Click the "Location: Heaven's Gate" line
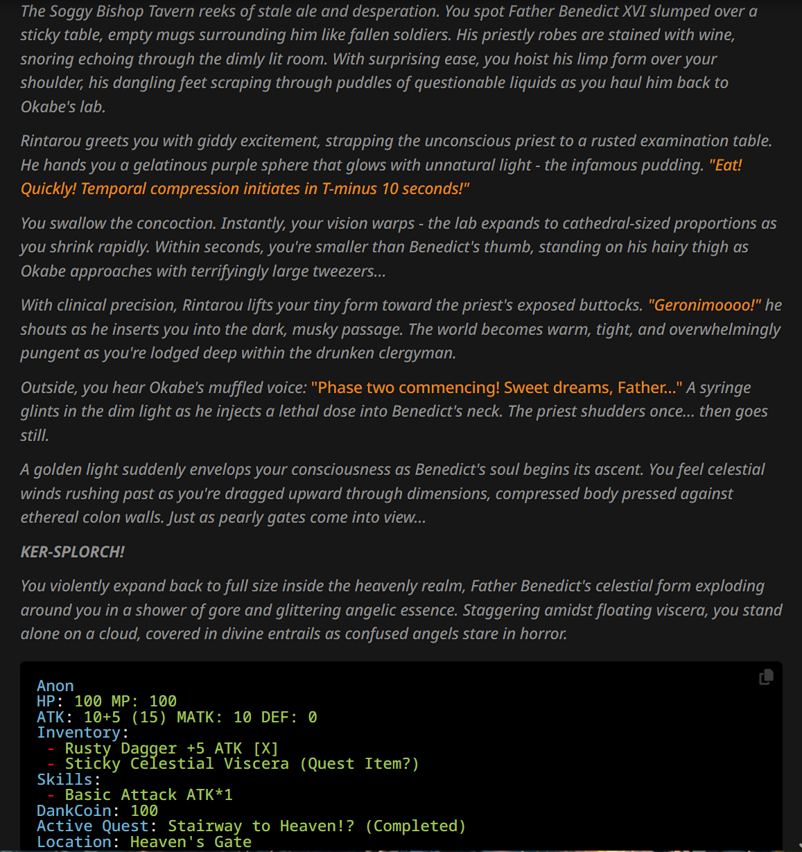802x852 pixels. (144, 842)
